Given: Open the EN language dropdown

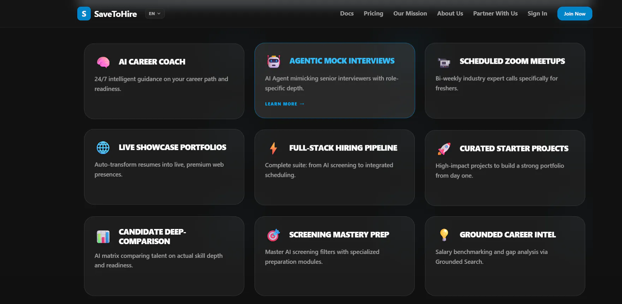Looking at the screenshot, I should (x=155, y=14).
